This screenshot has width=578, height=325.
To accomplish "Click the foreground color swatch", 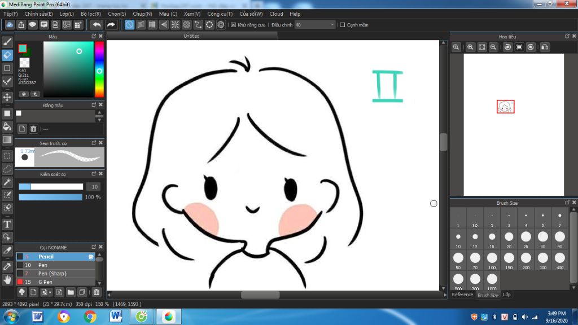I will [23, 49].
